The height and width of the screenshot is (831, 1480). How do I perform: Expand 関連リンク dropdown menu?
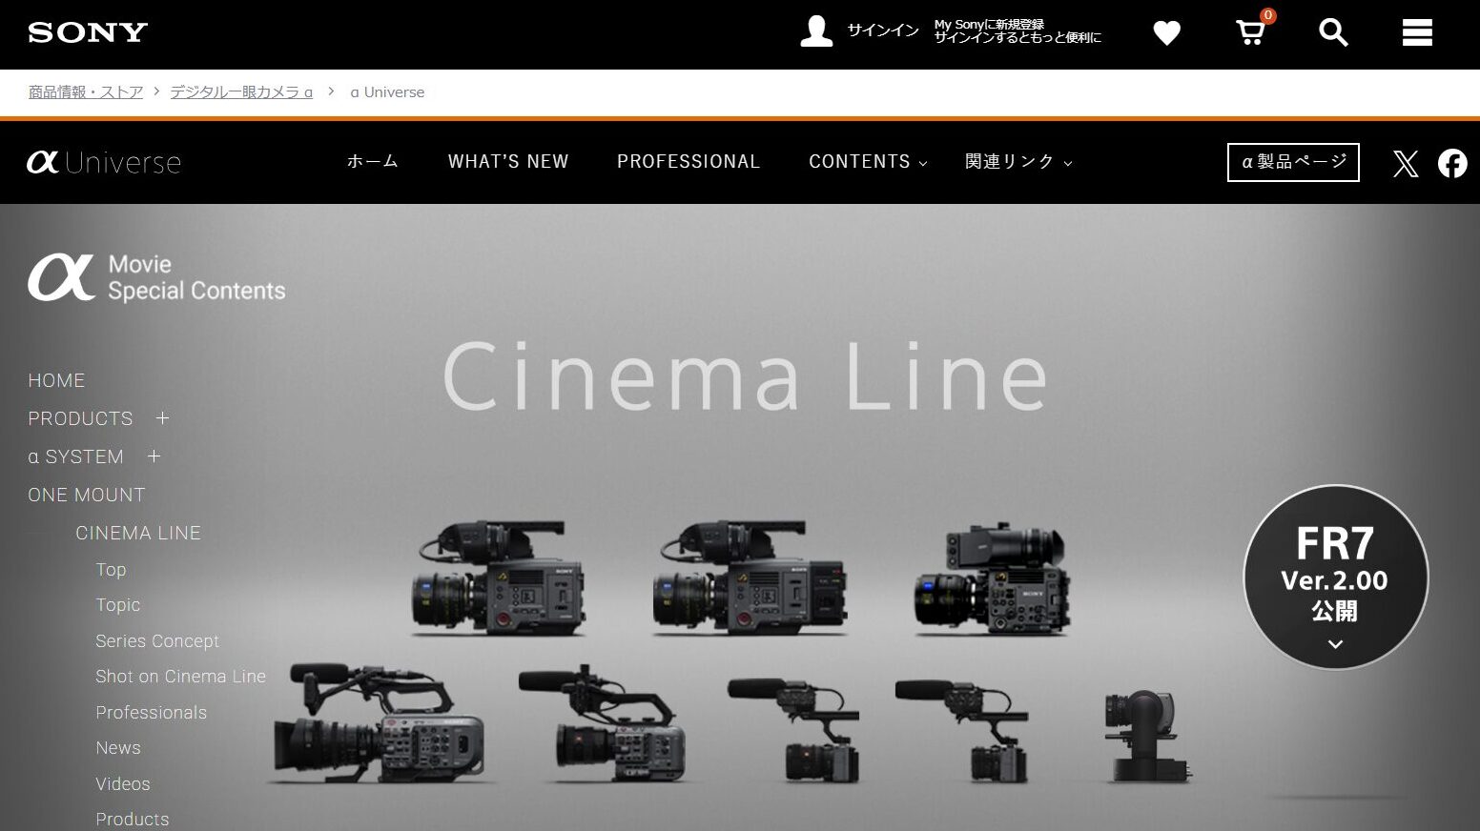[x=1018, y=162]
